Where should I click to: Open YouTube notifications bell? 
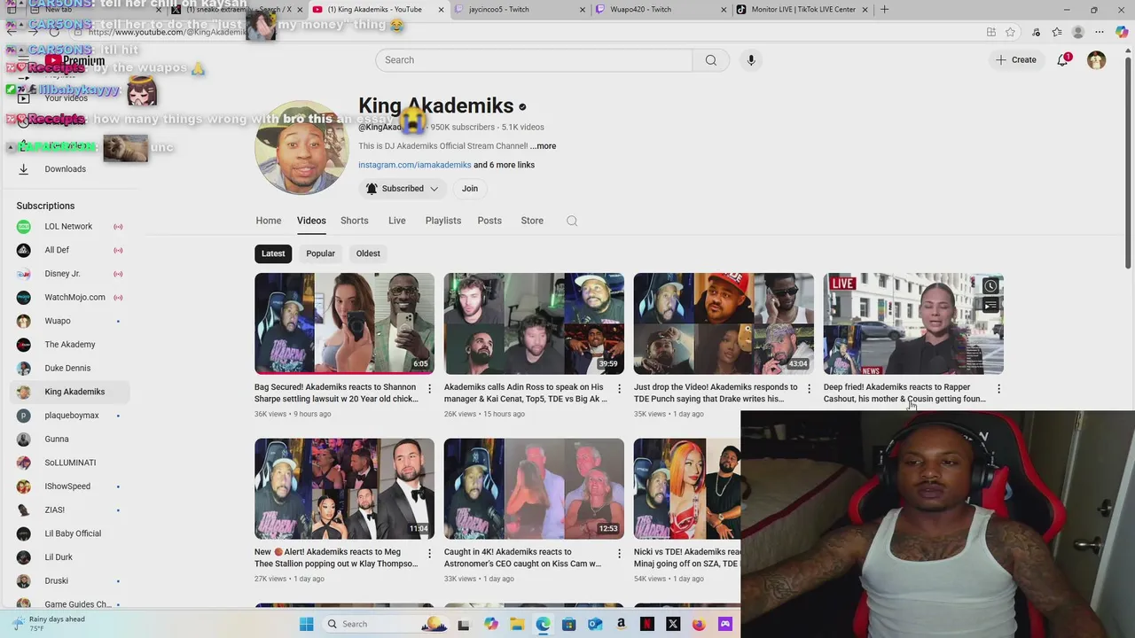[x=1062, y=60]
